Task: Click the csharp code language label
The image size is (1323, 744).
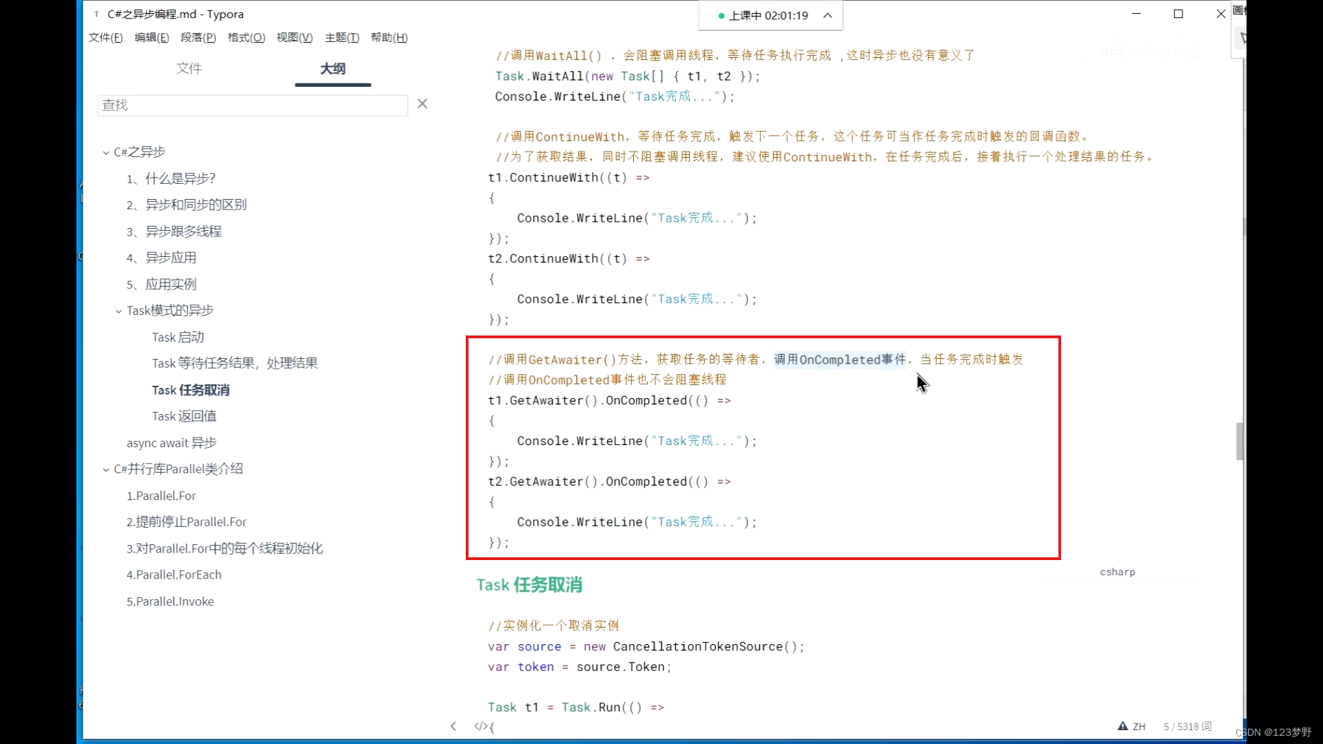Action: coord(1117,572)
